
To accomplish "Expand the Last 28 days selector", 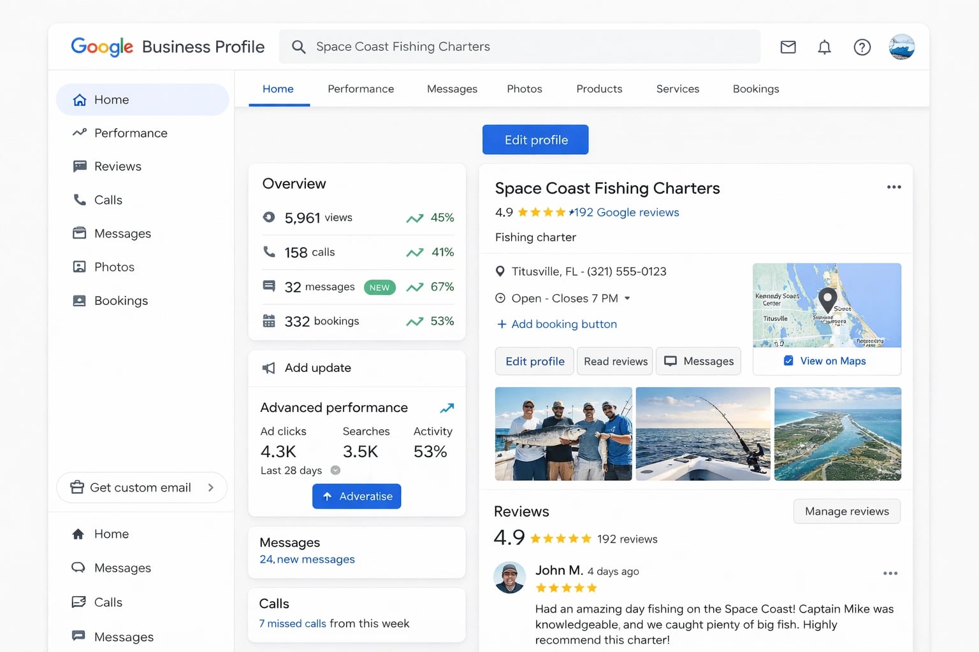I will click(335, 471).
